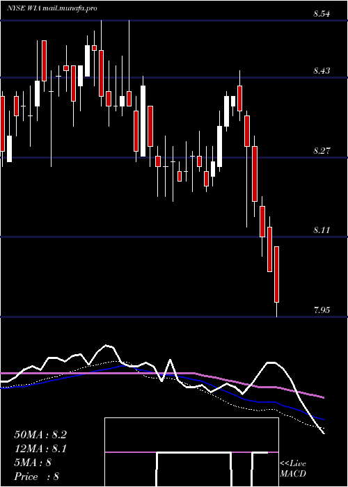Viewport: 348px width, 487px height.
Task: Select the 8.27 price axis label
Action: (x=322, y=151)
